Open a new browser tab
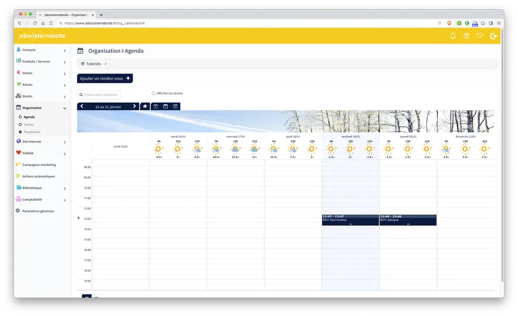The image size is (518, 316). click(101, 15)
